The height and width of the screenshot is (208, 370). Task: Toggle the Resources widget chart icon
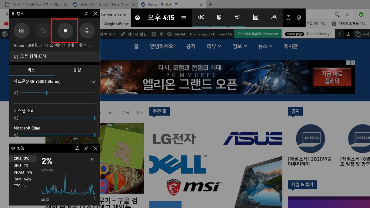256,18
